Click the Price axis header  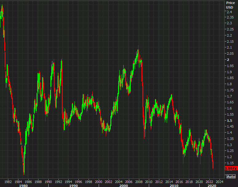231,3
